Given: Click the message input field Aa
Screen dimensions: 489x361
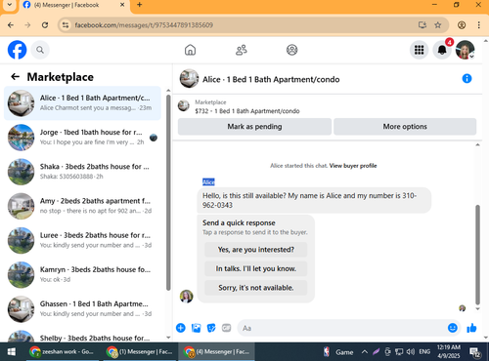Looking at the screenshot, I should (x=342, y=328).
